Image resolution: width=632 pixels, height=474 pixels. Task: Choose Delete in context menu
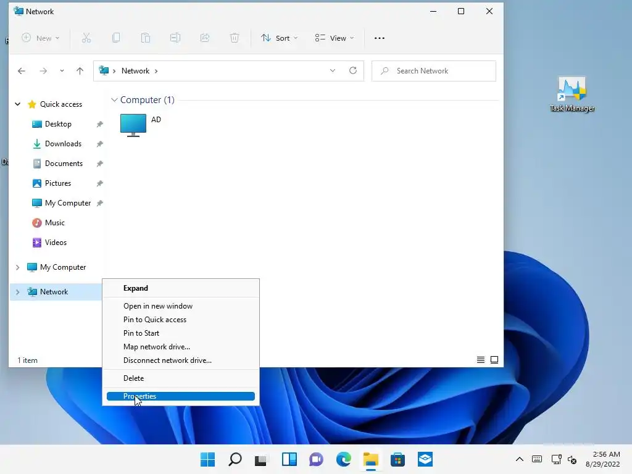tap(181, 378)
